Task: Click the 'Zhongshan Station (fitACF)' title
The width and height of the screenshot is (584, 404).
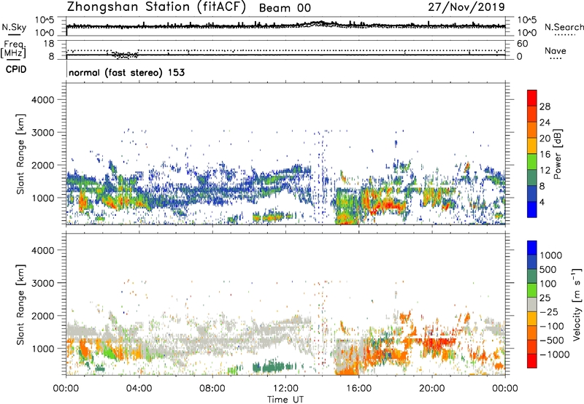Action: tap(156, 7)
